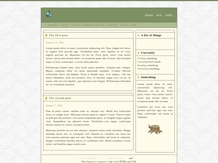The width and height of the screenshot is (218, 163).
Task: Click the Currently heading in the sidebar
Action: point(148,53)
